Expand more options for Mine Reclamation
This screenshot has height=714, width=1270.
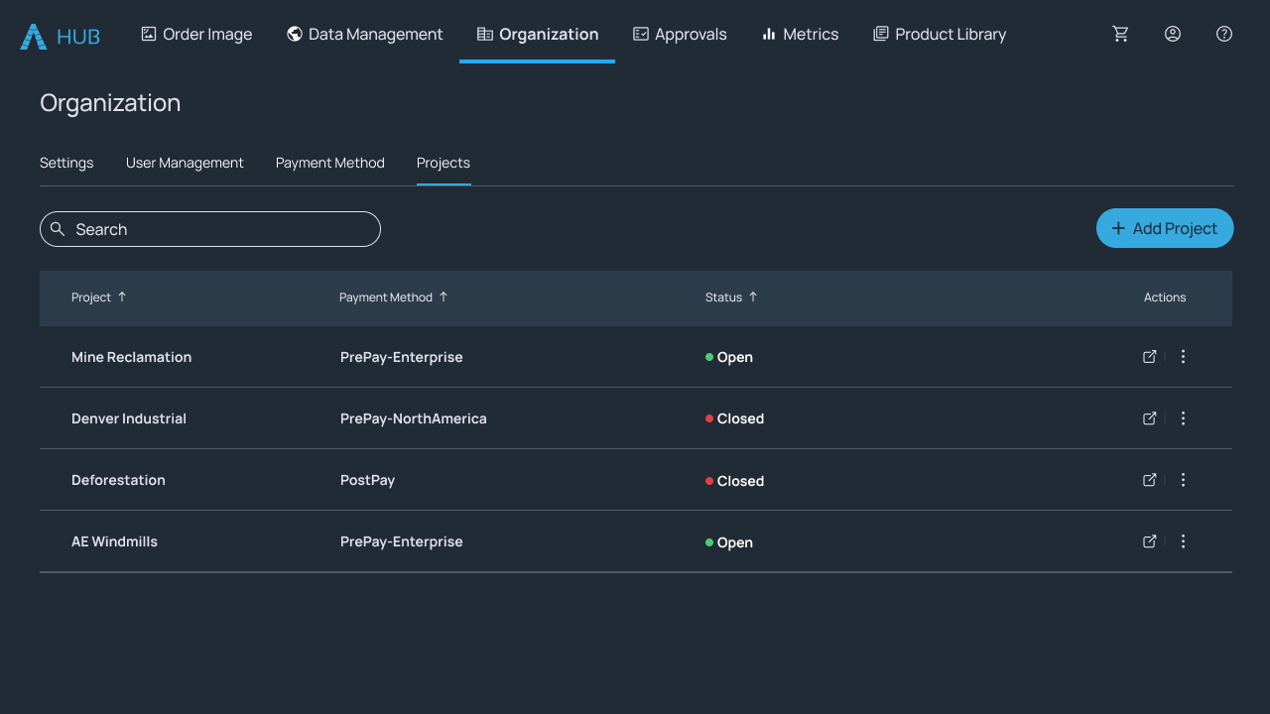click(1183, 357)
